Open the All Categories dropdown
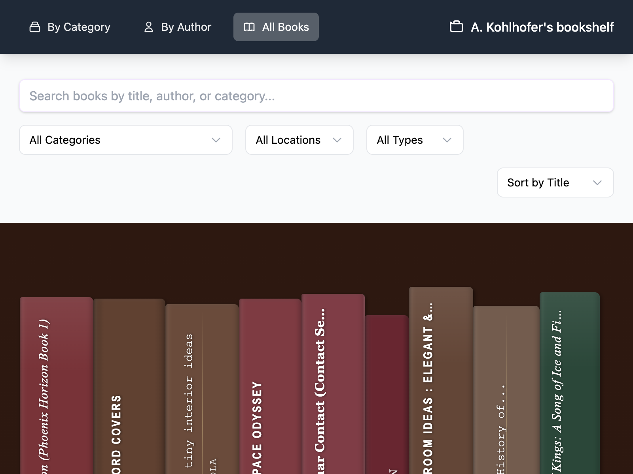This screenshot has width=633, height=474. [125, 140]
